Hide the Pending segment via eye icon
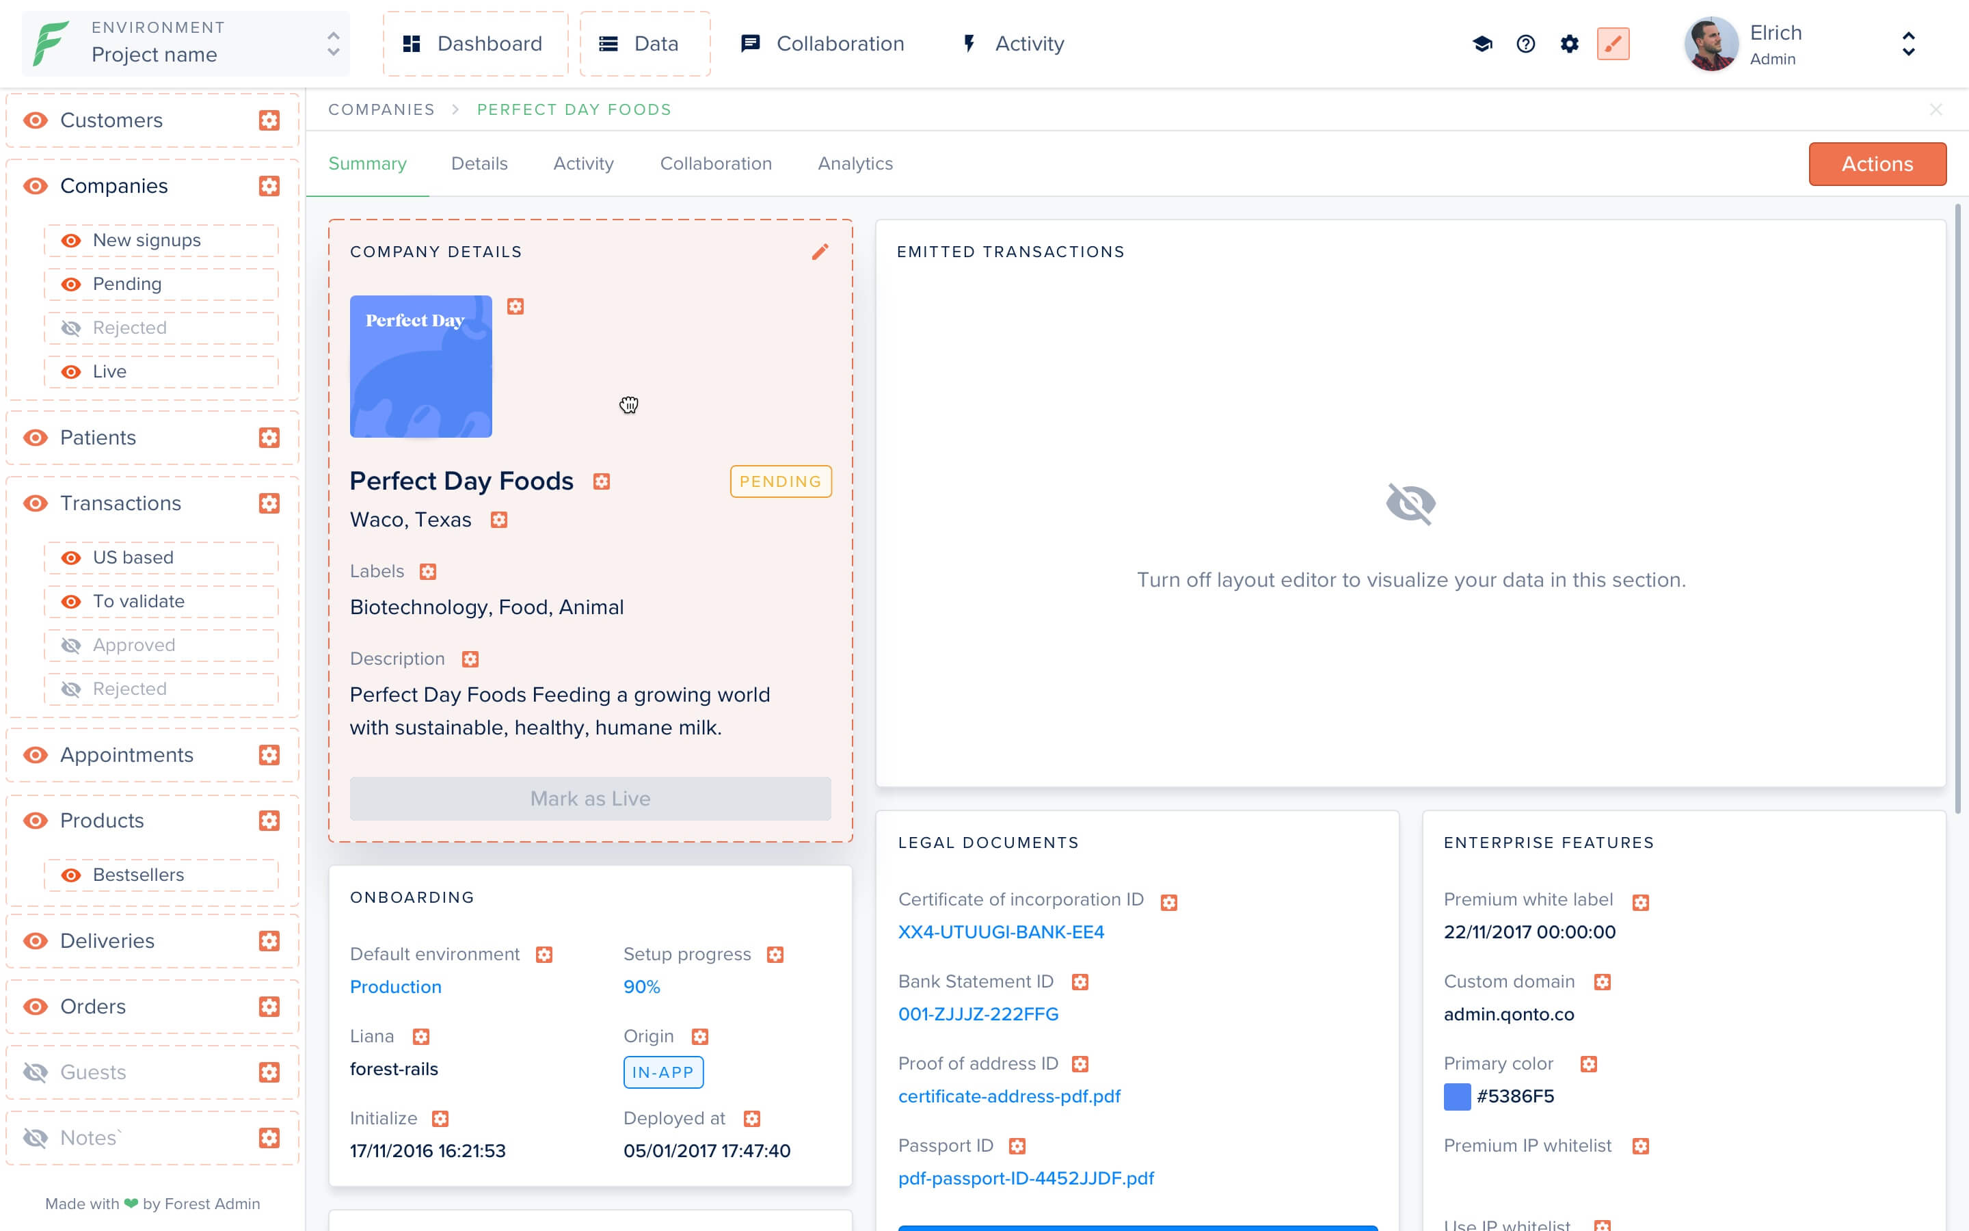Image resolution: width=1969 pixels, height=1231 pixels. (x=72, y=284)
